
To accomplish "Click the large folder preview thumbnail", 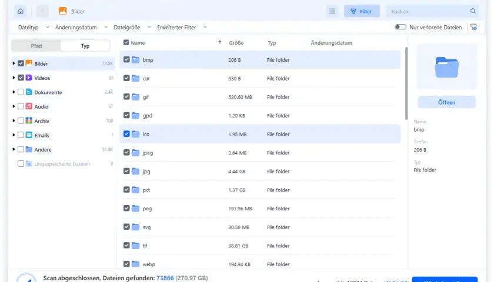I will pyautogui.click(x=446, y=67).
